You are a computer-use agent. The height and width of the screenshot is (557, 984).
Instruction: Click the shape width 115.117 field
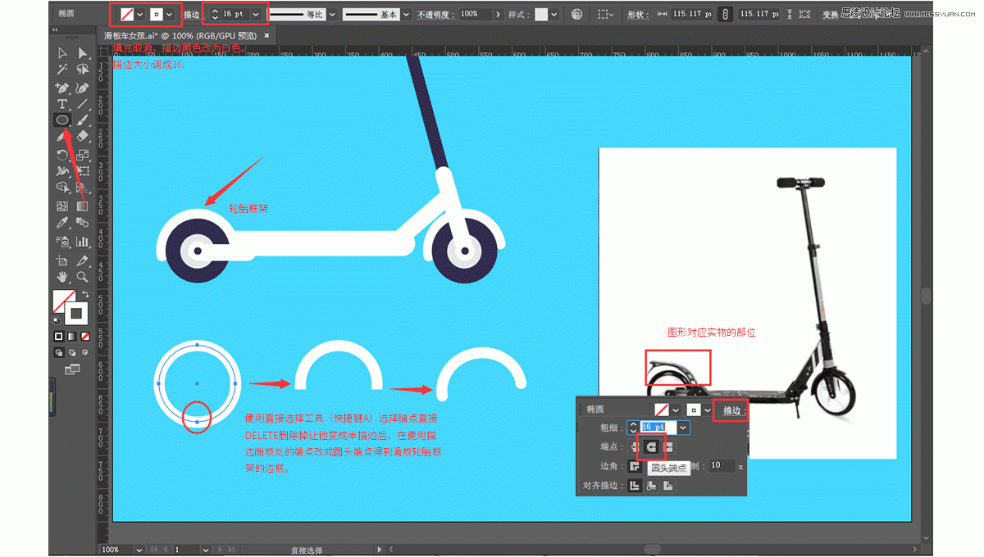[x=690, y=15]
